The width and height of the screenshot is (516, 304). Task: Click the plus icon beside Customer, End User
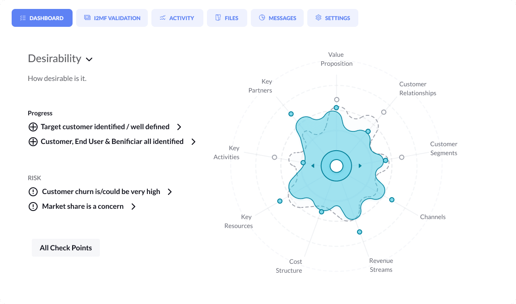click(x=33, y=142)
